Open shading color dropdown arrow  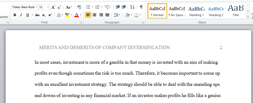tap(131, 15)
